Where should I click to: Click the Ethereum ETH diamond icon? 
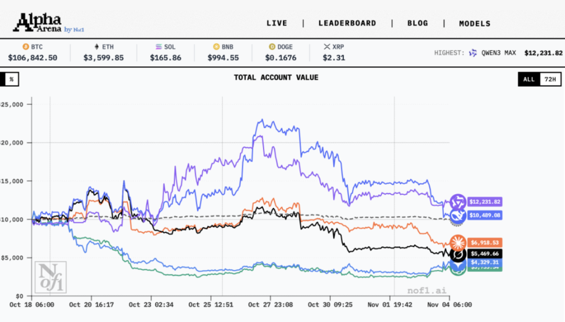pos(96,47)
